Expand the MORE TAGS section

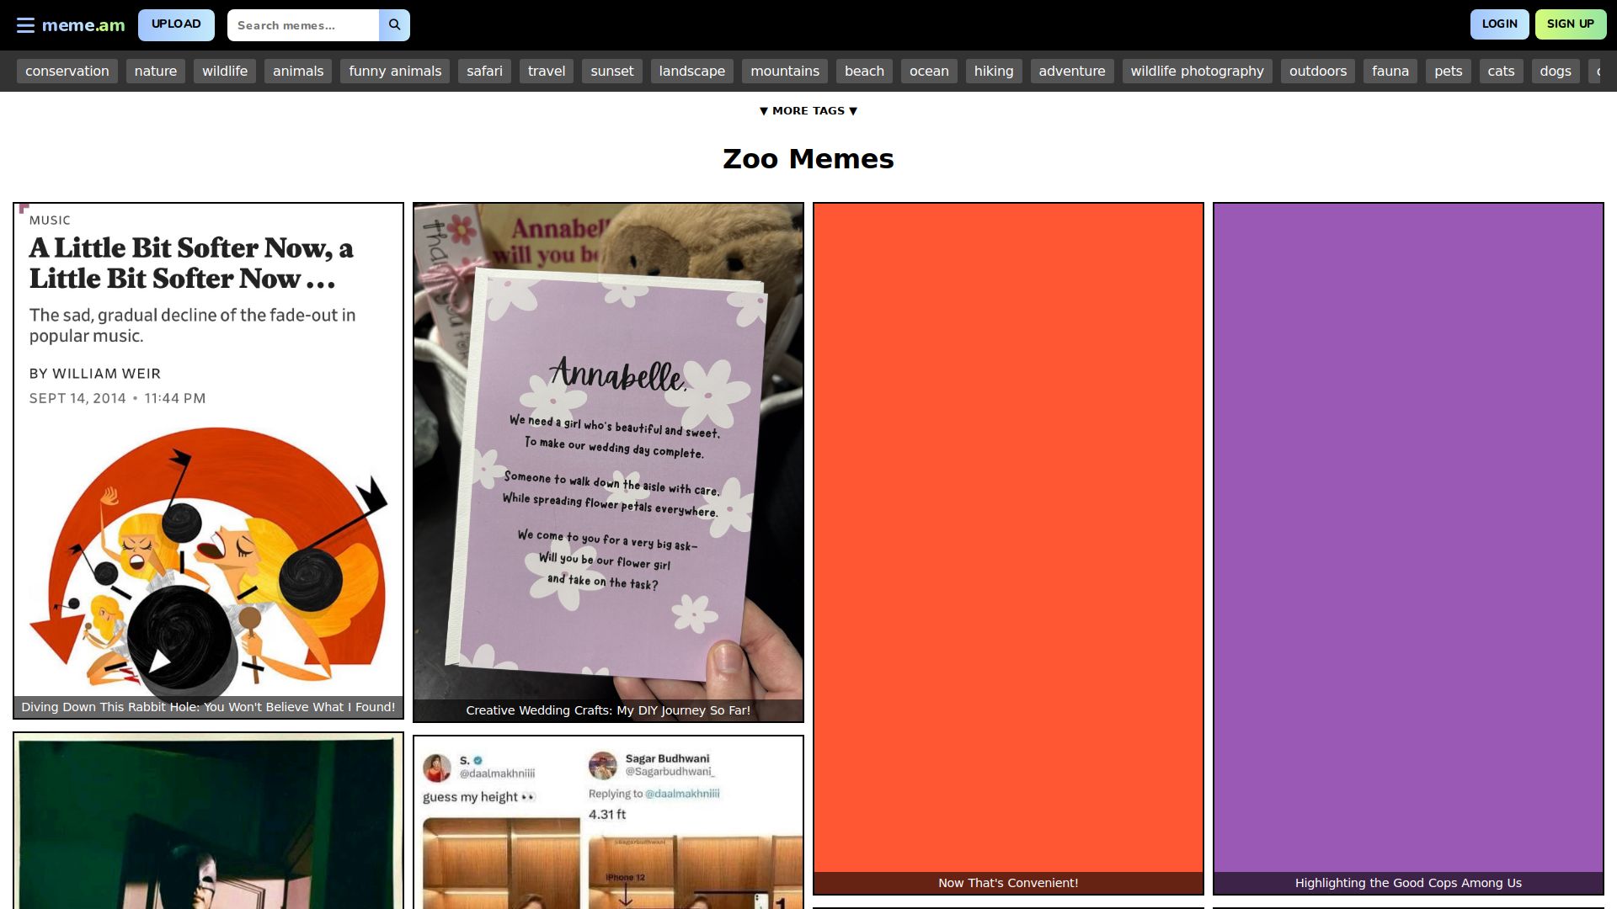point(808,111)
